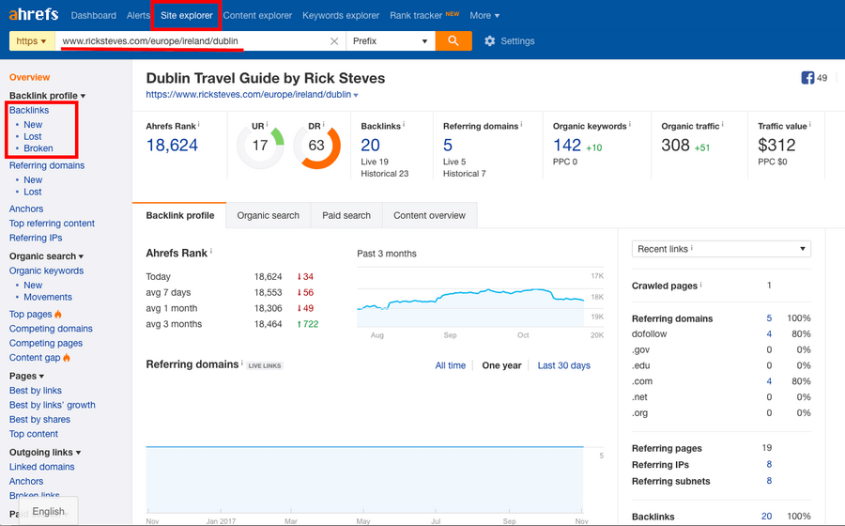Open Competing pages link
This screenshot has width=845, height=526.
click(x=46, y=343)
